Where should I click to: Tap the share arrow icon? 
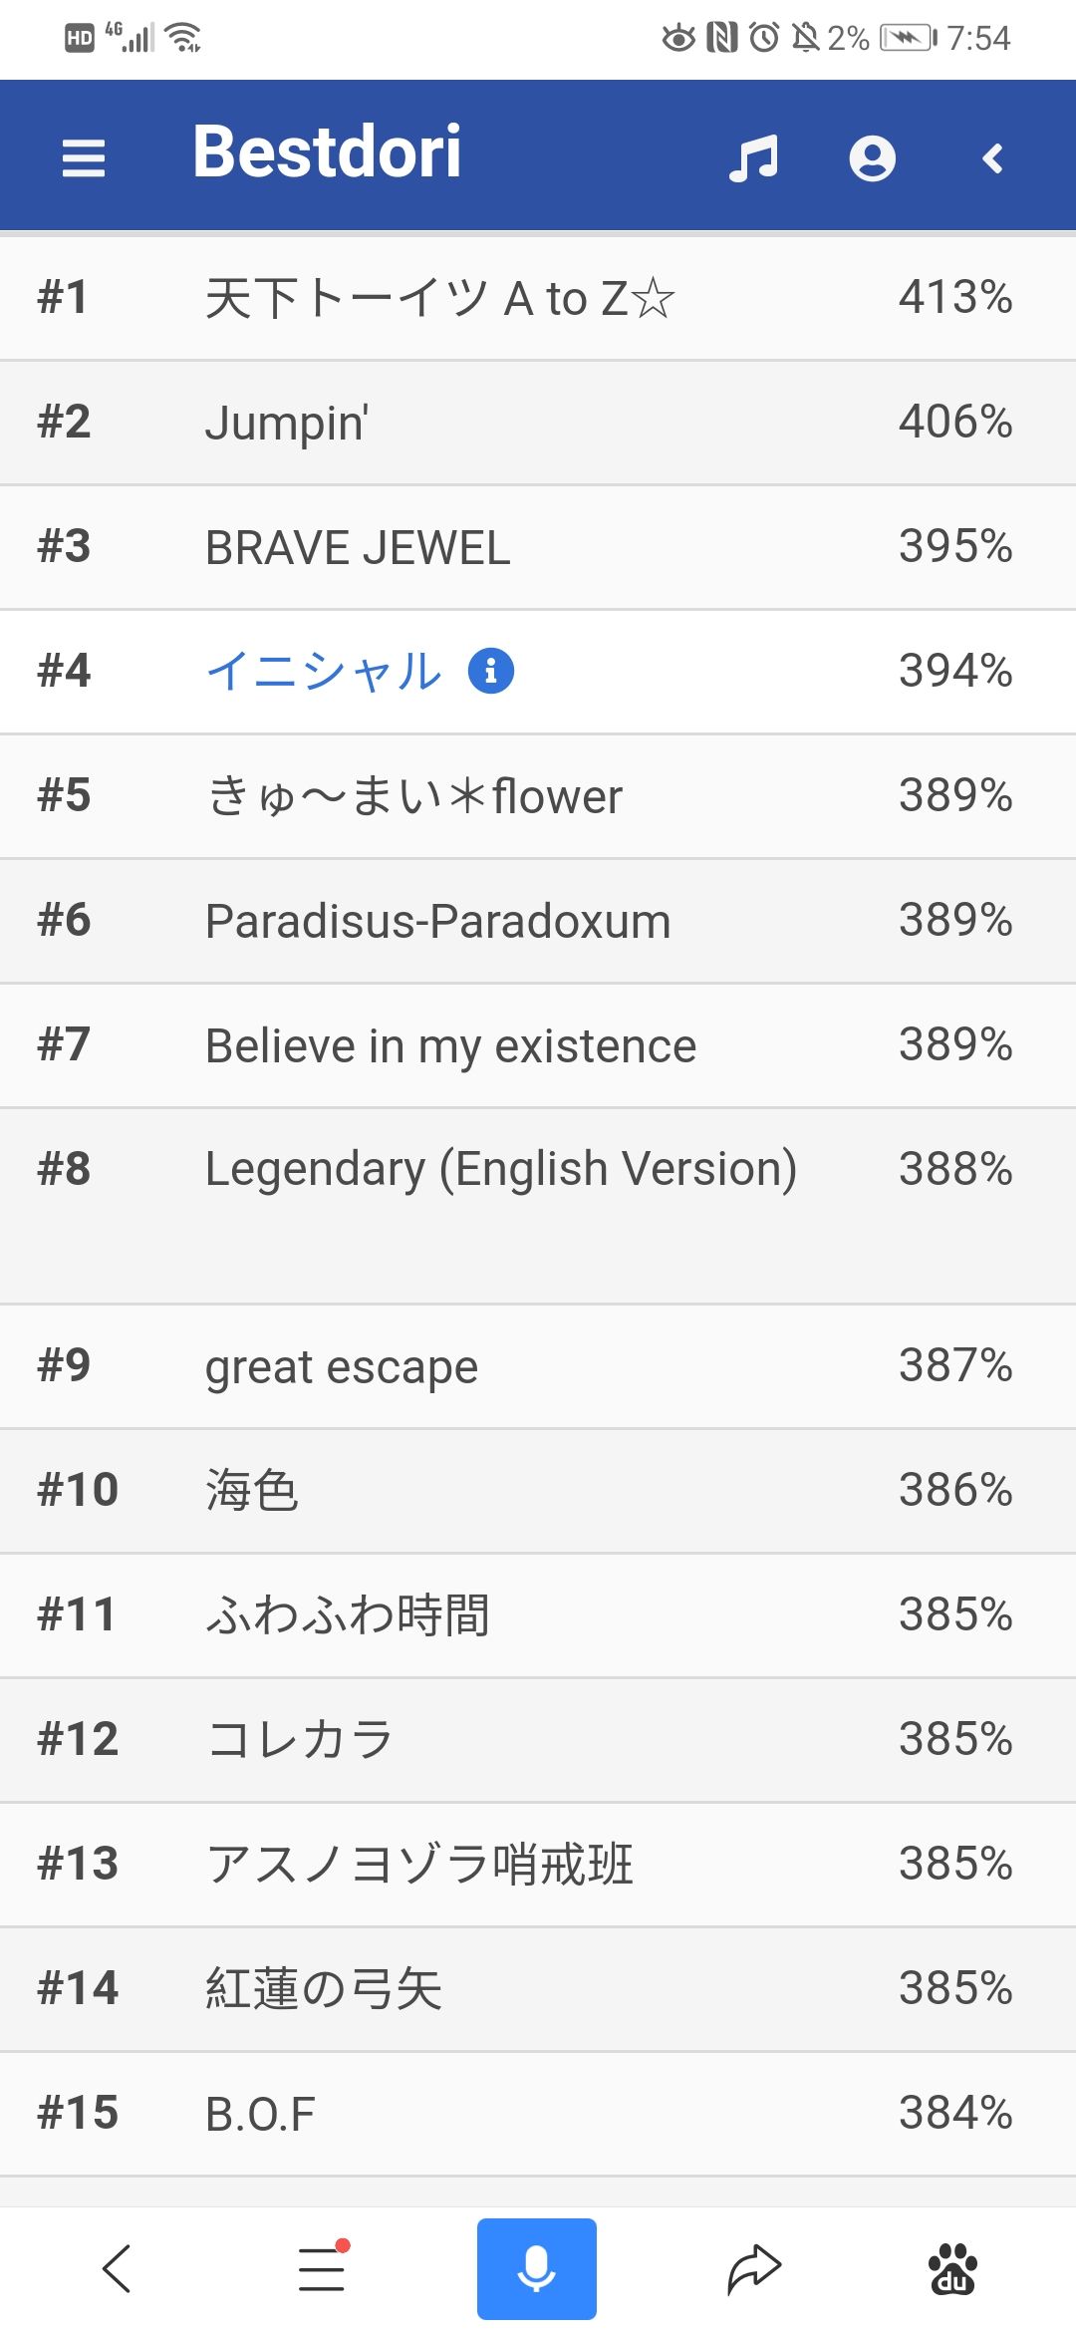tap(754, 2268)
